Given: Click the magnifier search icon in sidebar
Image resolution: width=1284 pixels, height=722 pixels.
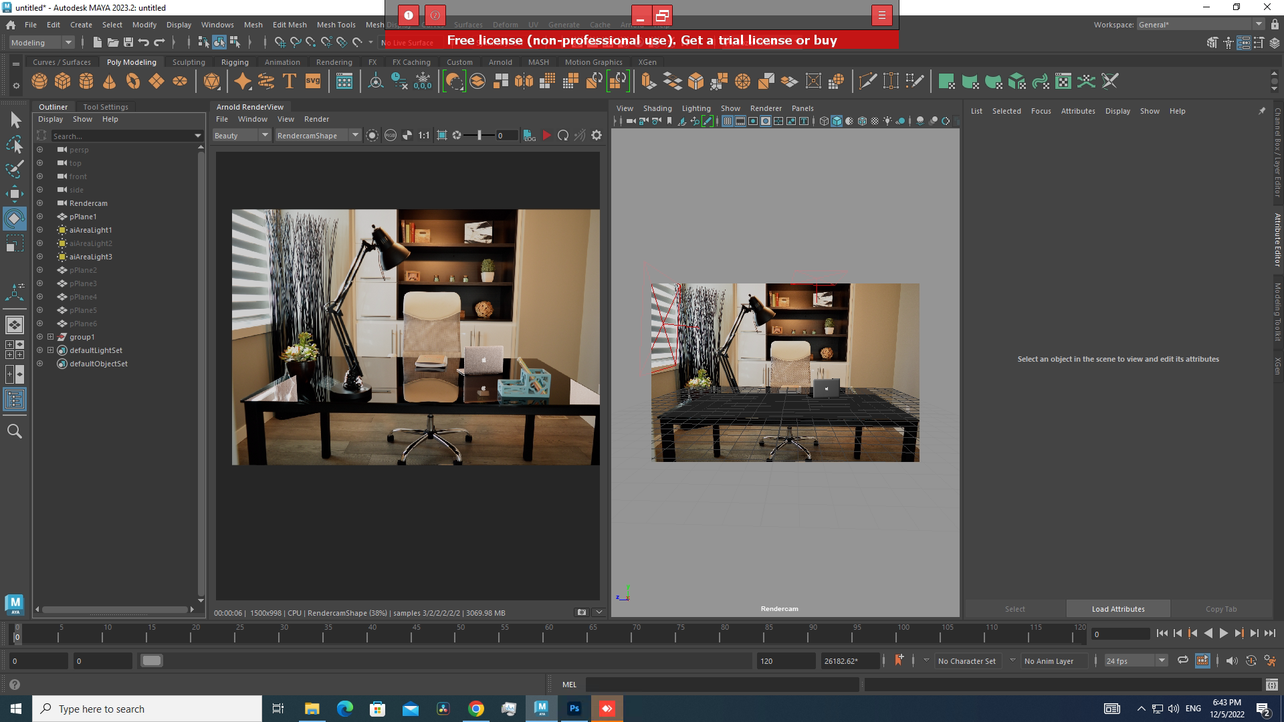Looking at the screenshot, I should point(15,431).
